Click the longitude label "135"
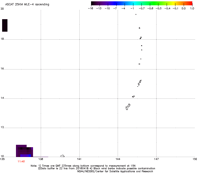 2,159
